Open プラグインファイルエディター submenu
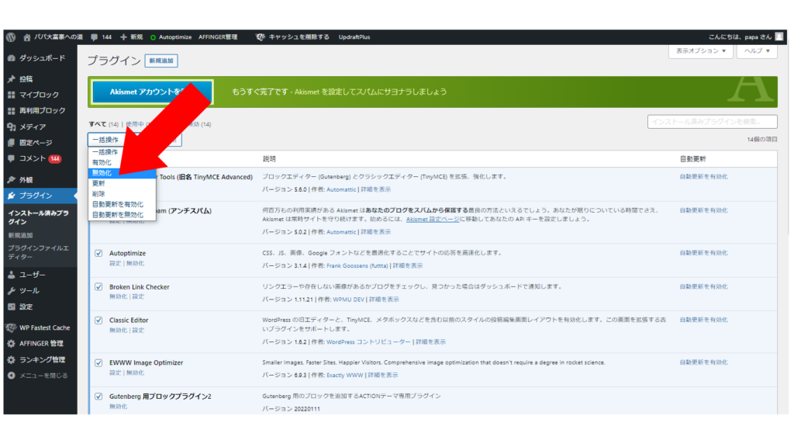The image size is (794, 447). coord(39,252)
